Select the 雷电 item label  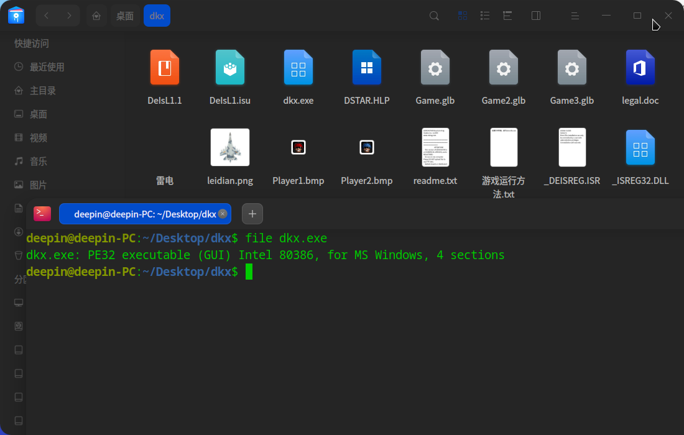pyautogui.click(x=165, y=180)
